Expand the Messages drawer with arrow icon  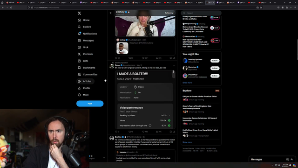tap(292, 160)
